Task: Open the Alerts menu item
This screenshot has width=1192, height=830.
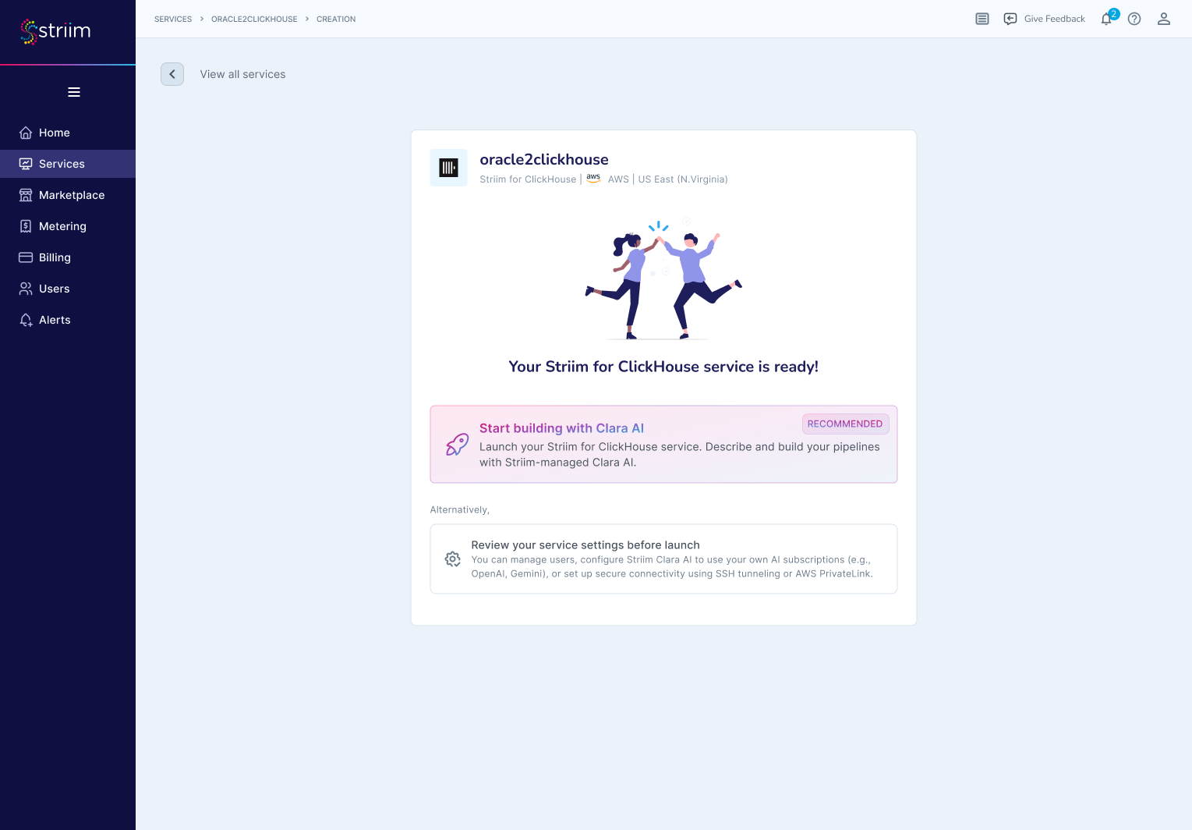Action: [x=68, y=320]
